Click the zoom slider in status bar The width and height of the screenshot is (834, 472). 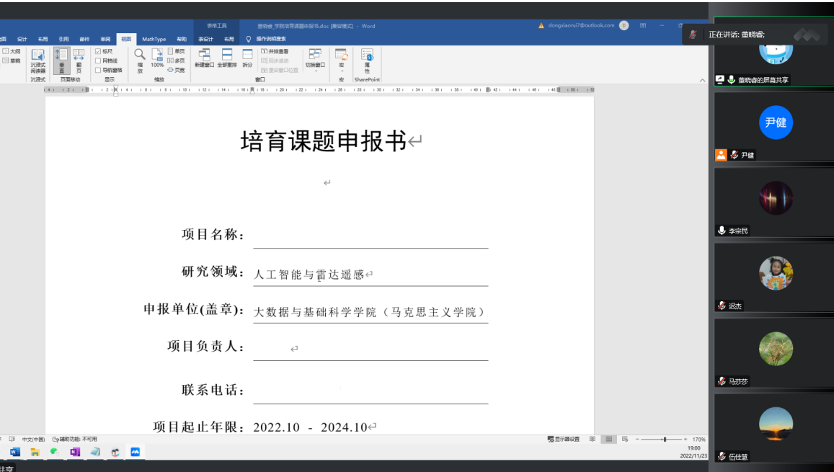click(664, 439)
